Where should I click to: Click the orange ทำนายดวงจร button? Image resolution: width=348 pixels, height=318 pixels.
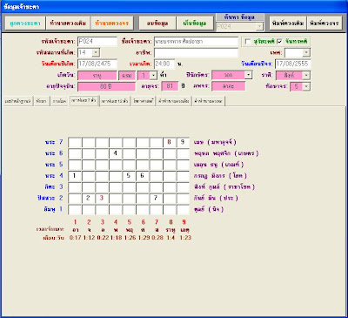112,24
